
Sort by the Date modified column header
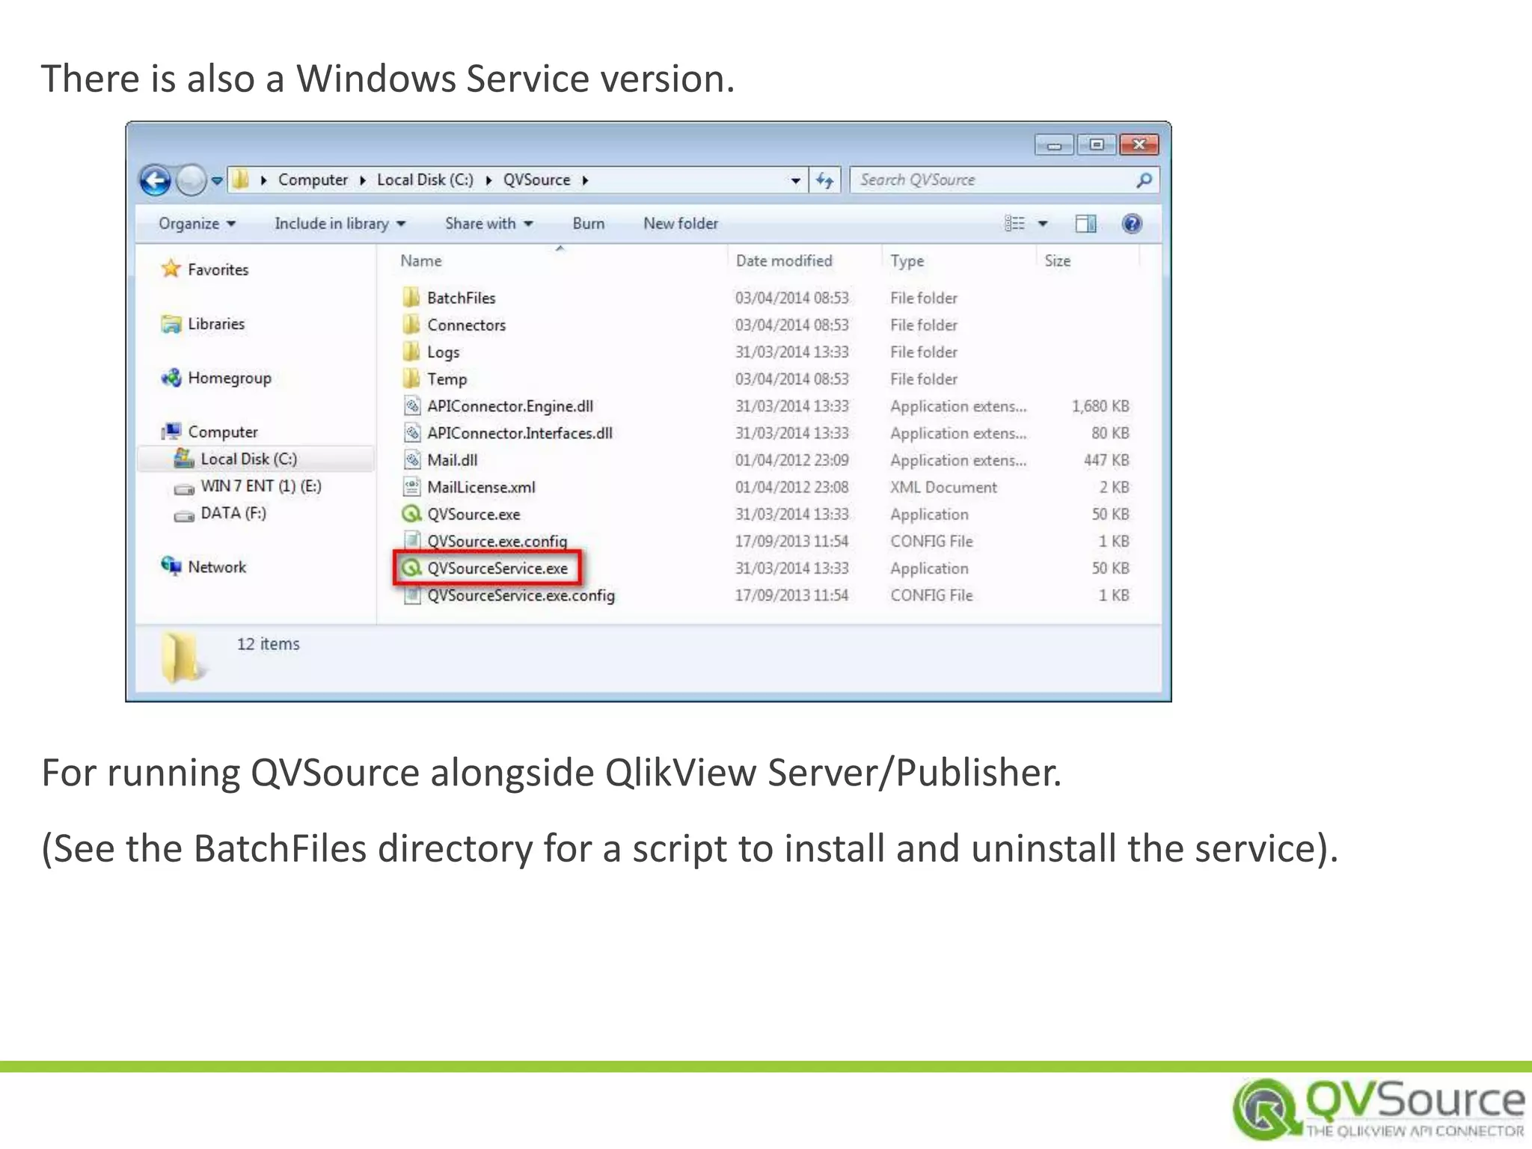784,261
